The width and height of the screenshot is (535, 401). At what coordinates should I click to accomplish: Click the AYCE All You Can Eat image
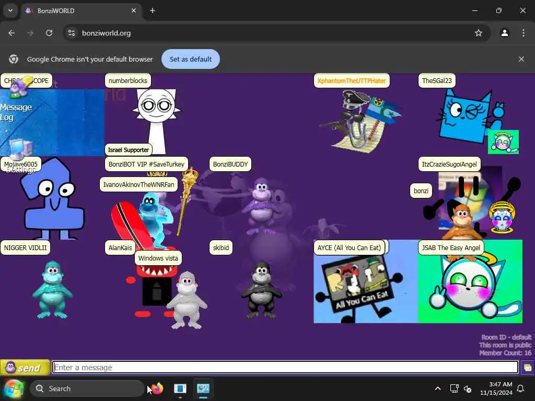click(366, 281)
